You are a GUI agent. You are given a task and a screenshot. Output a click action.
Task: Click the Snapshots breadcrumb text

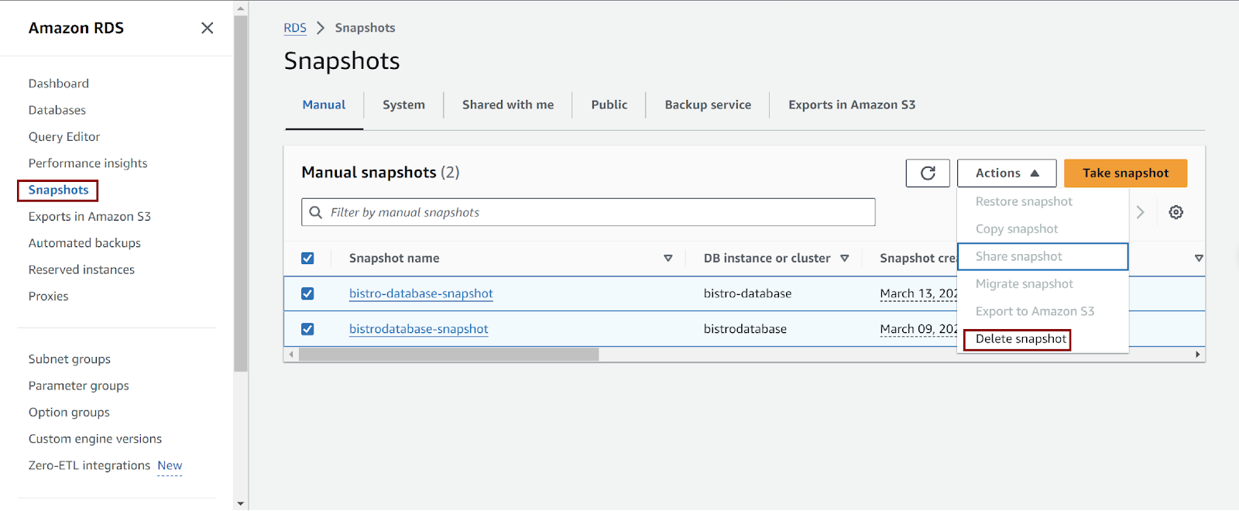coord(365,28)
